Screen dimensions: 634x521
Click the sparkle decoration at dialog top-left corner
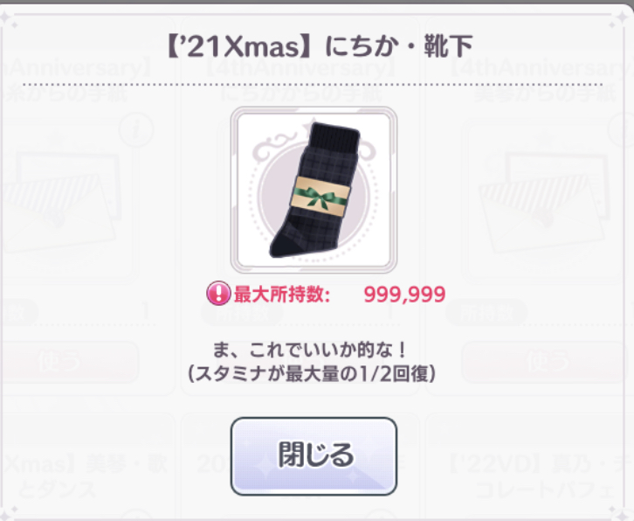click(5, 18)
